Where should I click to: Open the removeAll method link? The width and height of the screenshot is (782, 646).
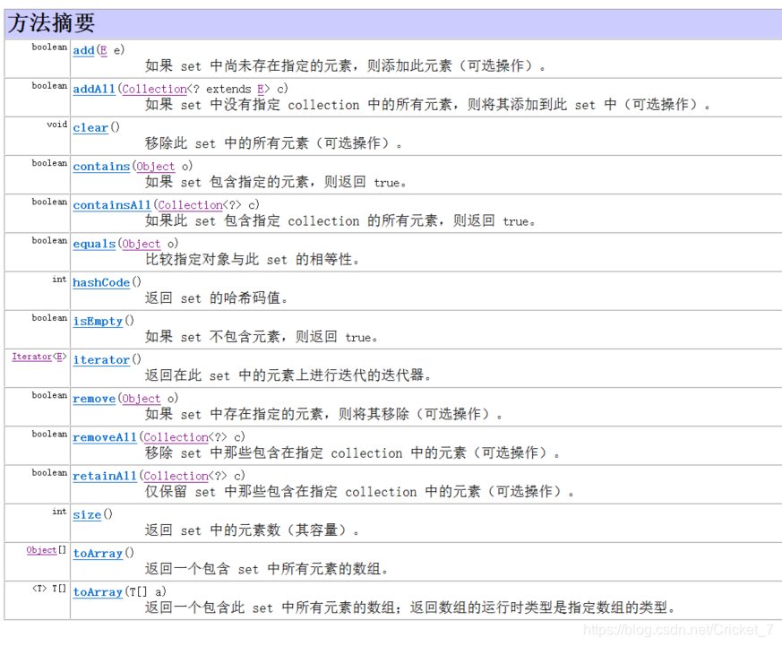105,437
